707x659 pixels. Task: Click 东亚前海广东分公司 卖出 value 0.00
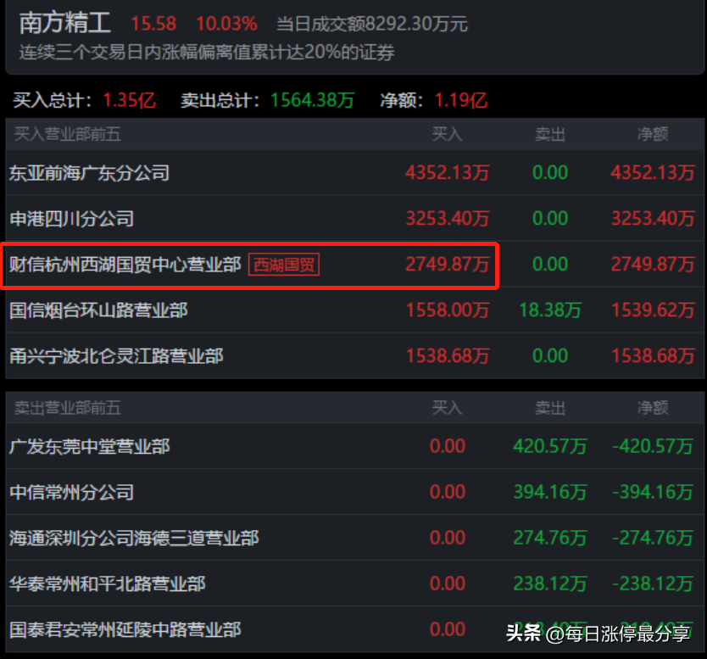tap(550, 173)
